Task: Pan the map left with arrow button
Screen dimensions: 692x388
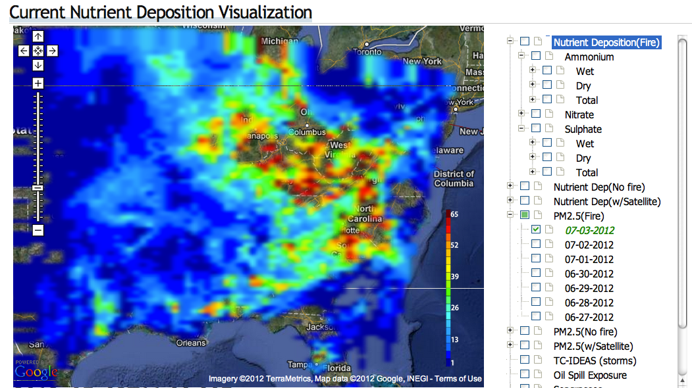Action: (24, 51)
